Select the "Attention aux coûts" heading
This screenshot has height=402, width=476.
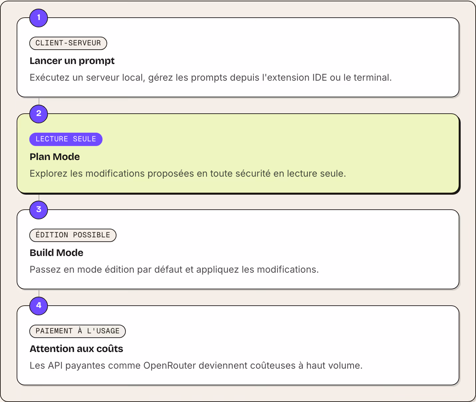[x=77, y=349]
